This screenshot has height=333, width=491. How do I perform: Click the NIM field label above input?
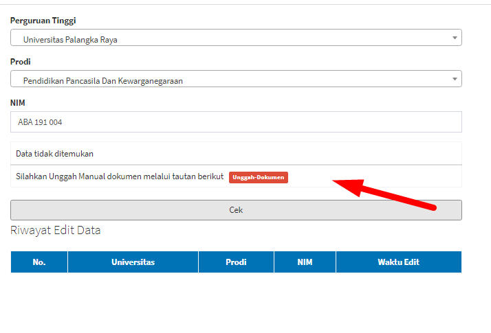(x=18, y=103)
